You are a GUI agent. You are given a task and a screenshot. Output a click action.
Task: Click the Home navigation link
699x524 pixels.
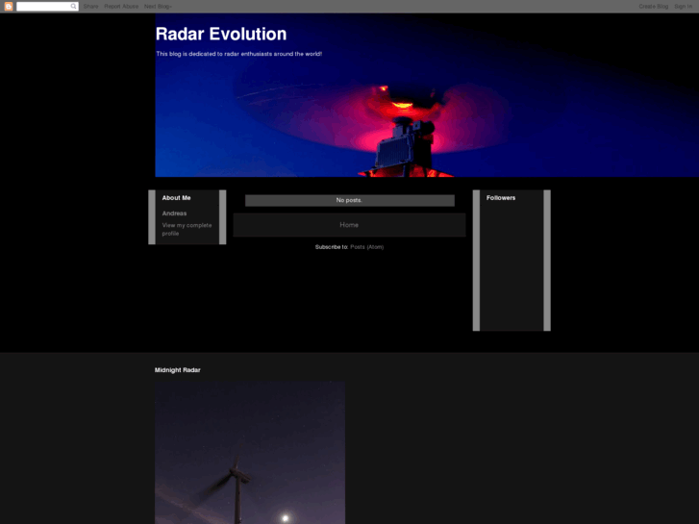[x=349, y=225]
